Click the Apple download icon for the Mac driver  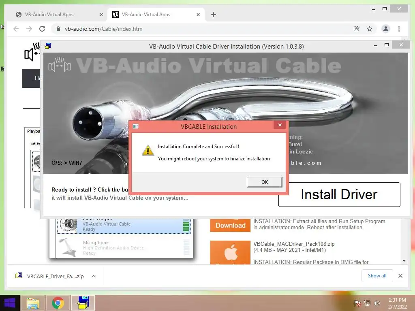click(x=230, y=252)
